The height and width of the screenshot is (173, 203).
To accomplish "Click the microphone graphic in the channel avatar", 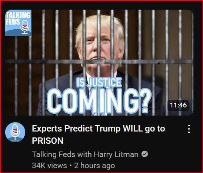I will click(15, 132).
